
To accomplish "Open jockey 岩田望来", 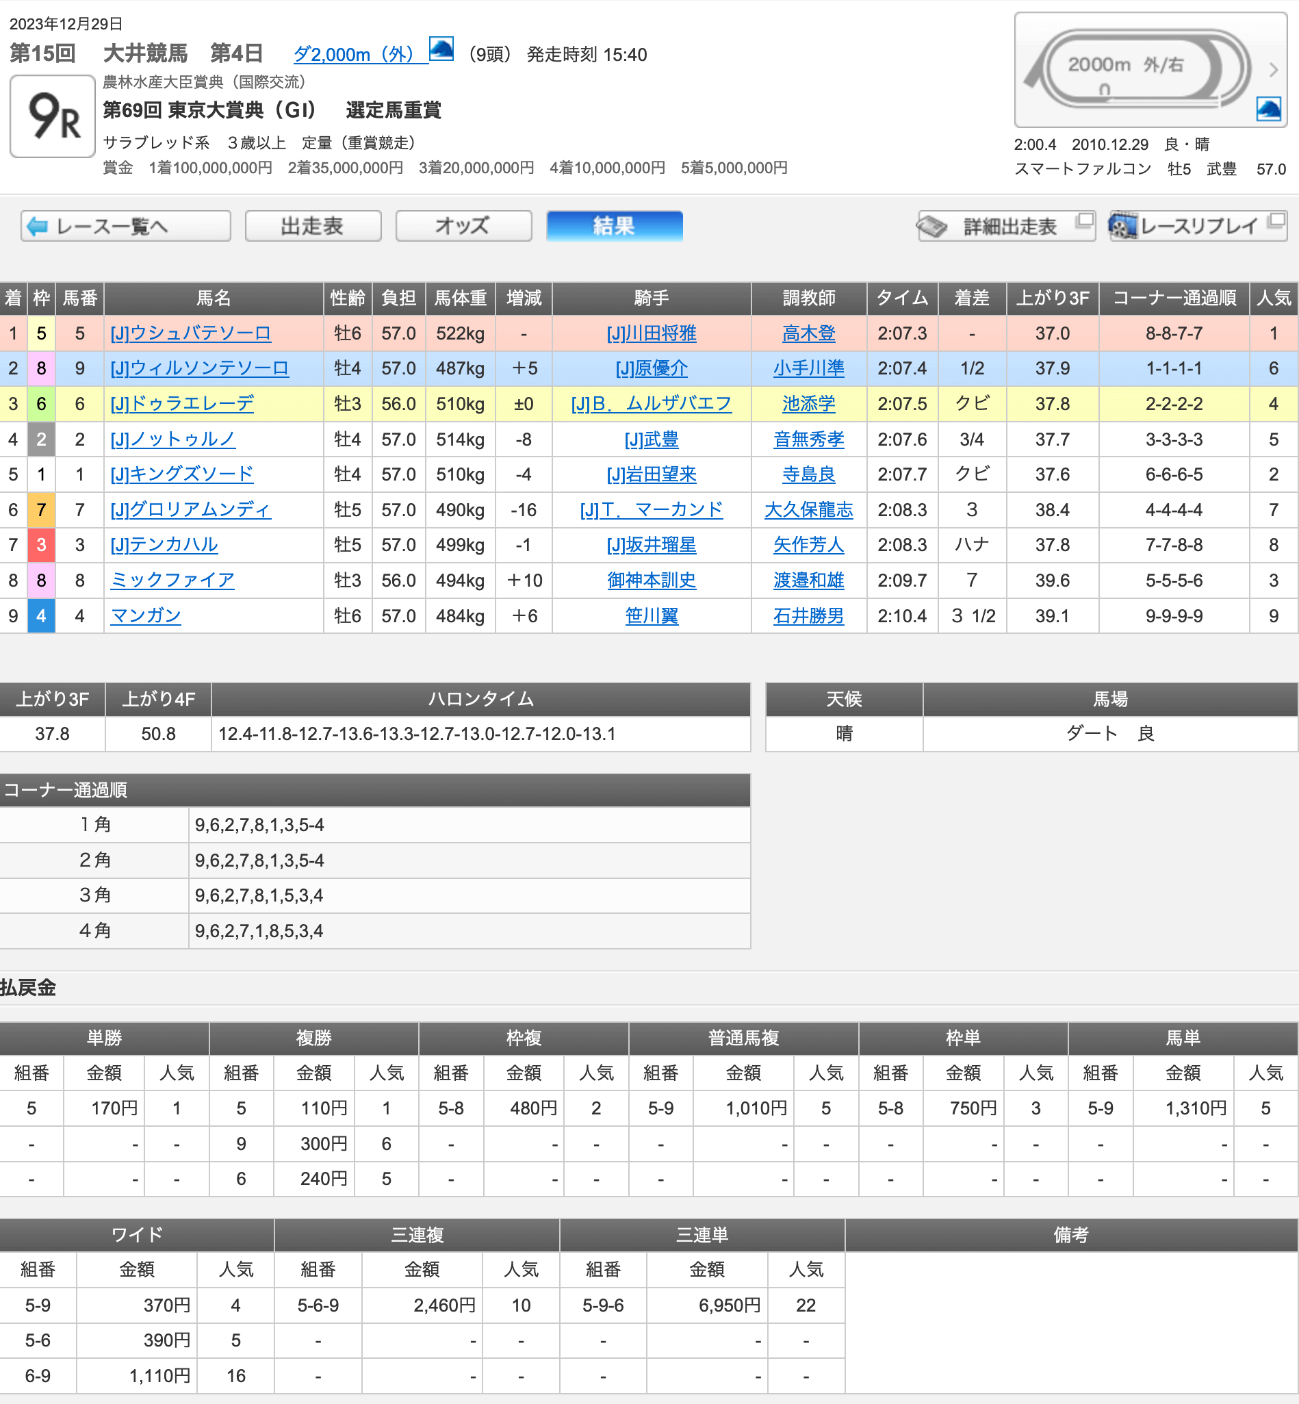I will (652, 474).
